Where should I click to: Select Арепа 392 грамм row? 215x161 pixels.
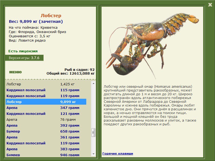(x=46, y=125)
